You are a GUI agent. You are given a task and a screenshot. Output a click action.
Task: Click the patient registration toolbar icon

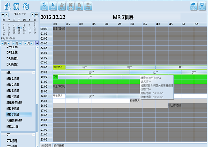point(53,6)
